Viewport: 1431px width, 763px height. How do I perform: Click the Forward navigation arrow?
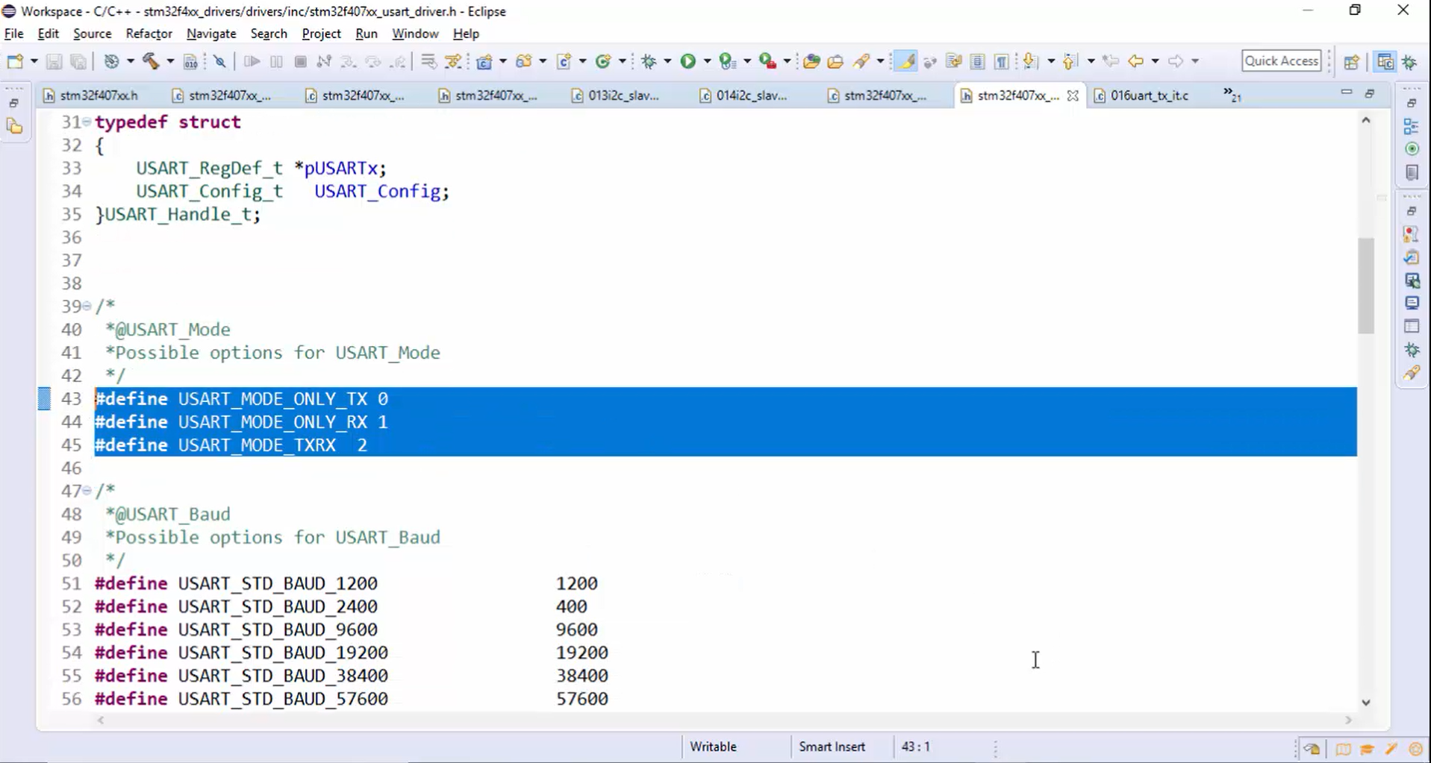(1176, 61)
